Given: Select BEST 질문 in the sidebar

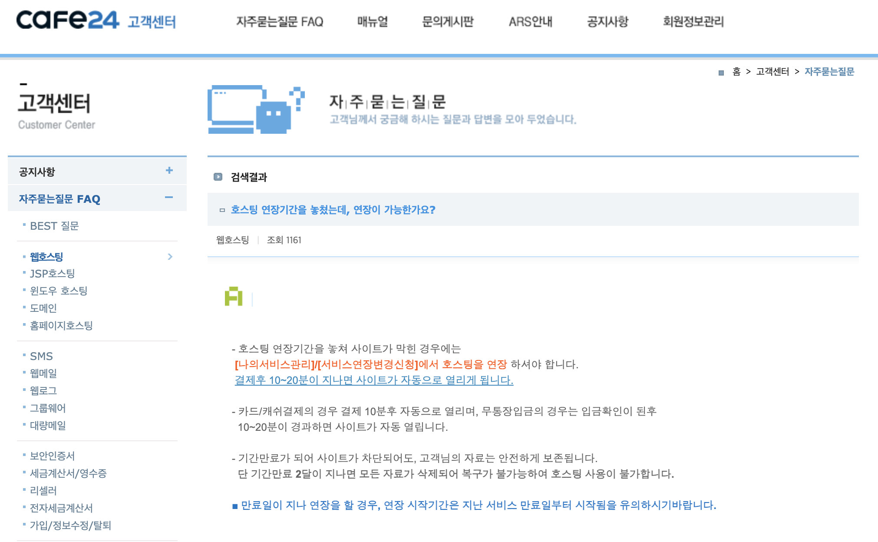Looking at the screenshot, I should click(x=54, y=226).
